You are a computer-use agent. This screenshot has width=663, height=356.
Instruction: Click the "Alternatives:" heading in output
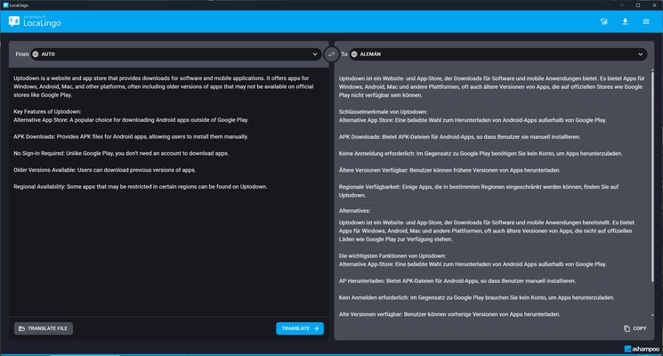pos(359,210)
